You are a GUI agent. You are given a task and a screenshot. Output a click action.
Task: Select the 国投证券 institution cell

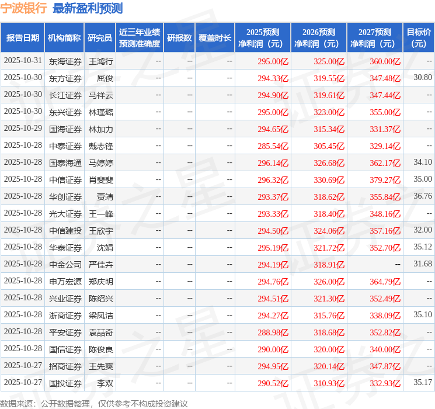pyautogui.click(x=65, y=383)
